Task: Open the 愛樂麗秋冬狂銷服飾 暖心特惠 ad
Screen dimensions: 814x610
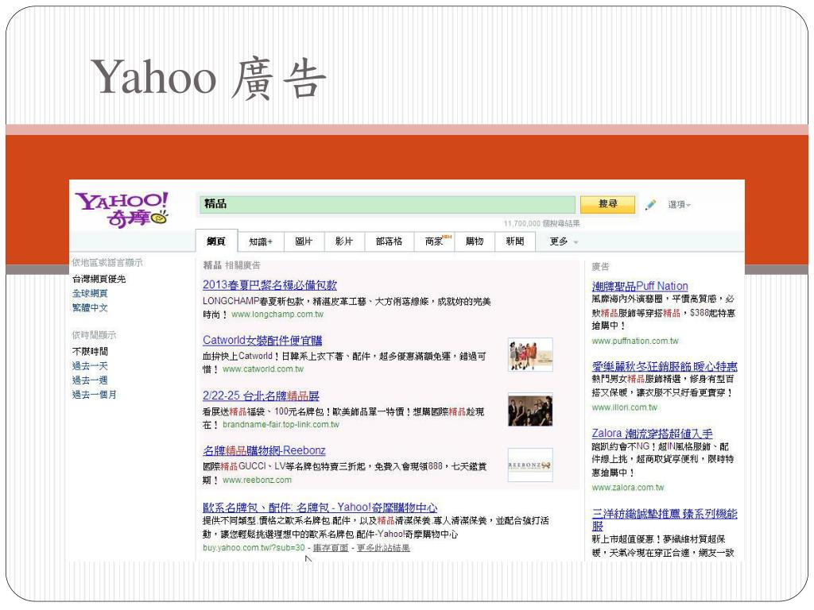Action: coord(665,366)
